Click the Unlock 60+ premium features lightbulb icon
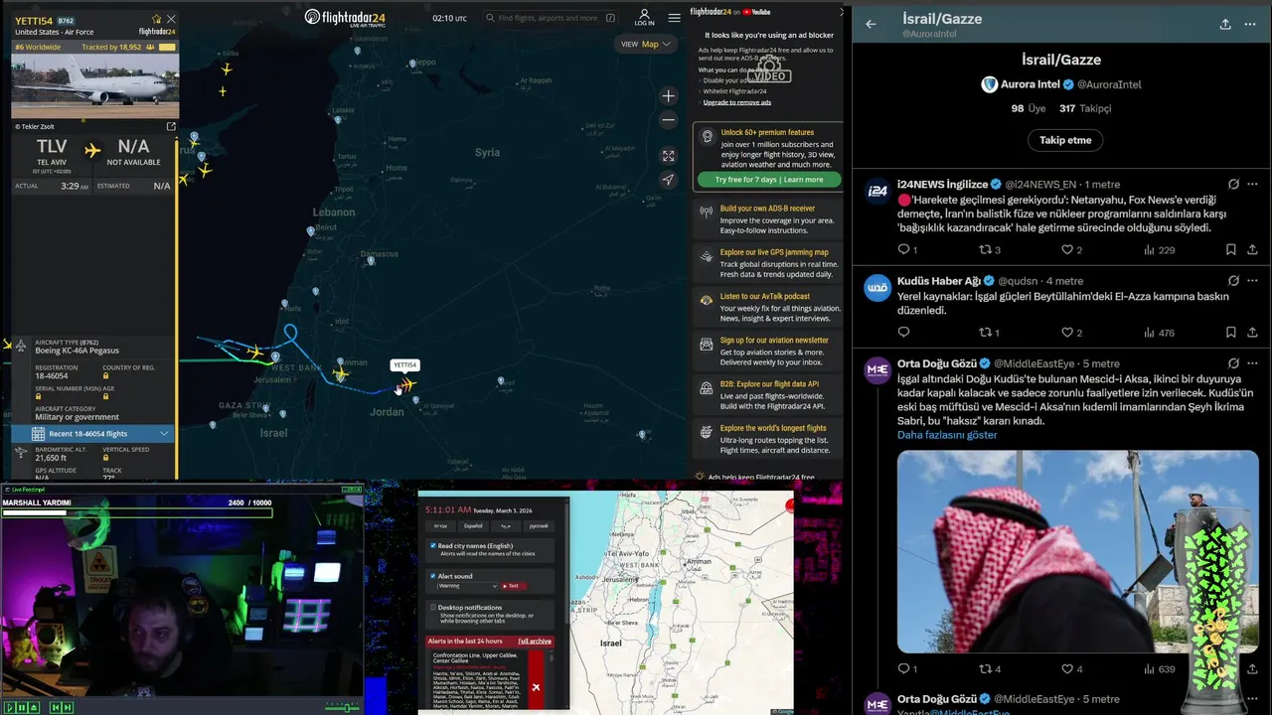1272x715 pixels. (707, 136)
